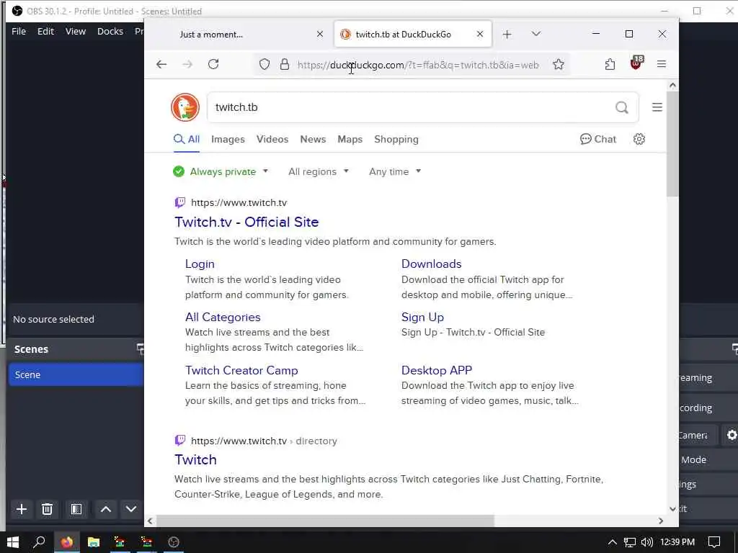Open the uBlock Origin extension icon

[x=636, y=63]
